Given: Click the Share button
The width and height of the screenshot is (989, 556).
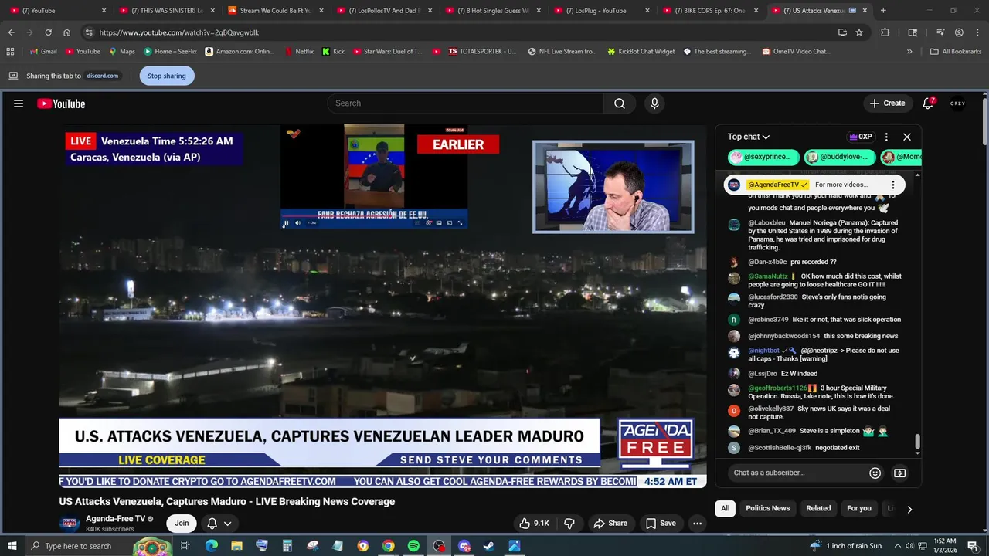Looking at the screenshot, I should [610, 523].
